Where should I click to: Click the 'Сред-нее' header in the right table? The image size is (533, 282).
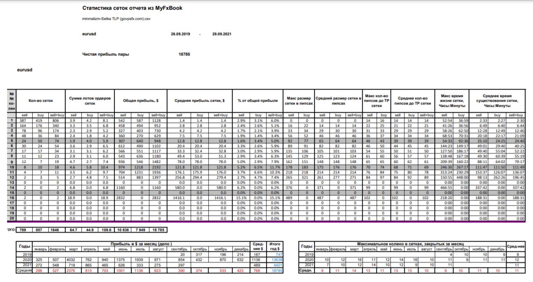click(516, 246)
